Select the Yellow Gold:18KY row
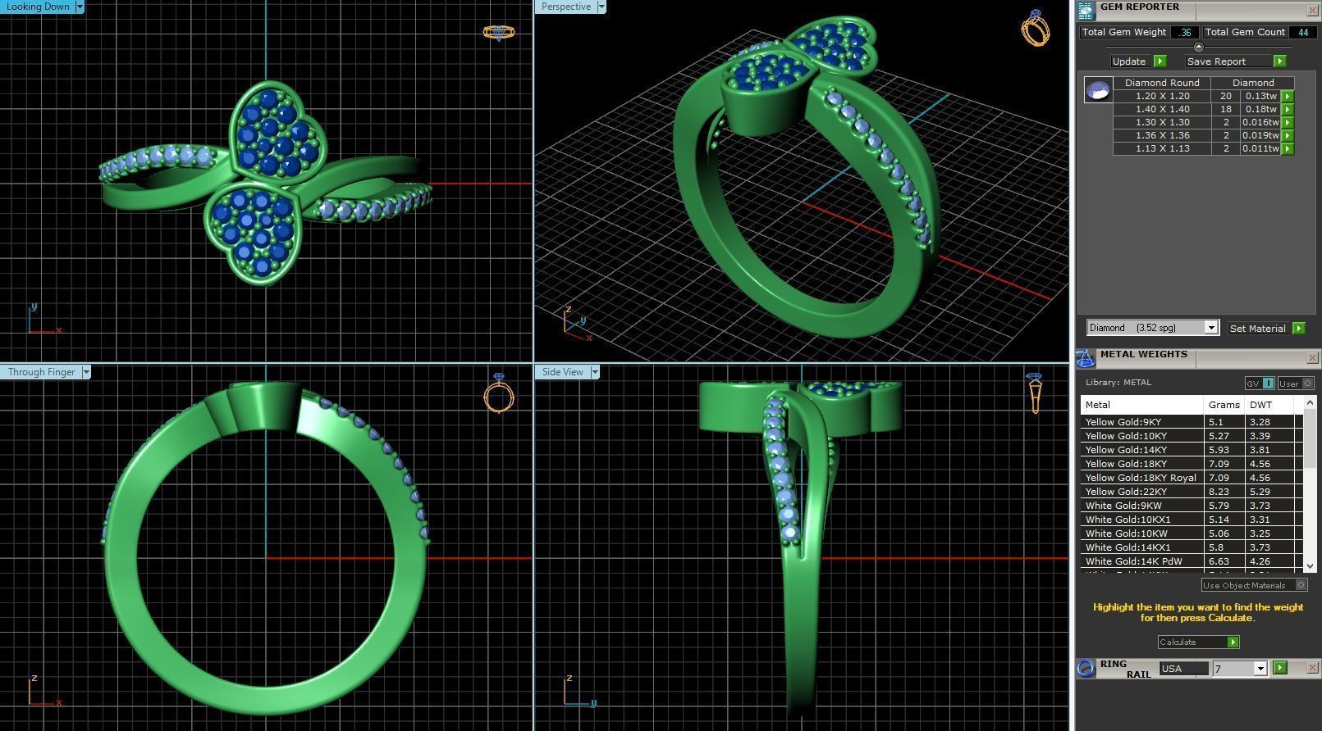1322x731 pixels. [x=1192, y=464]
